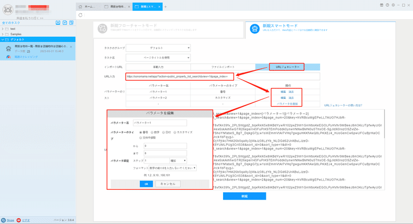Image resolution: width=413 pixels, height=224 pixels.
Task: Click 編集 for パラメーター1
Action: click(x=283, y=92)
